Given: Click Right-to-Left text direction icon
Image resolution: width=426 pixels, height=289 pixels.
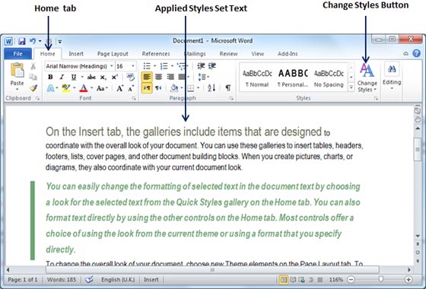Looking at the screenshot, I should [x=158, y=88].
